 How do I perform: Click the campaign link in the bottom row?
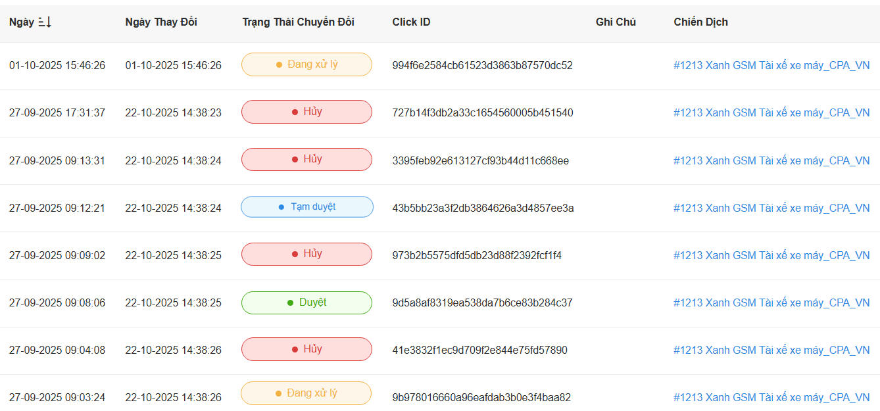click(774, 397)
